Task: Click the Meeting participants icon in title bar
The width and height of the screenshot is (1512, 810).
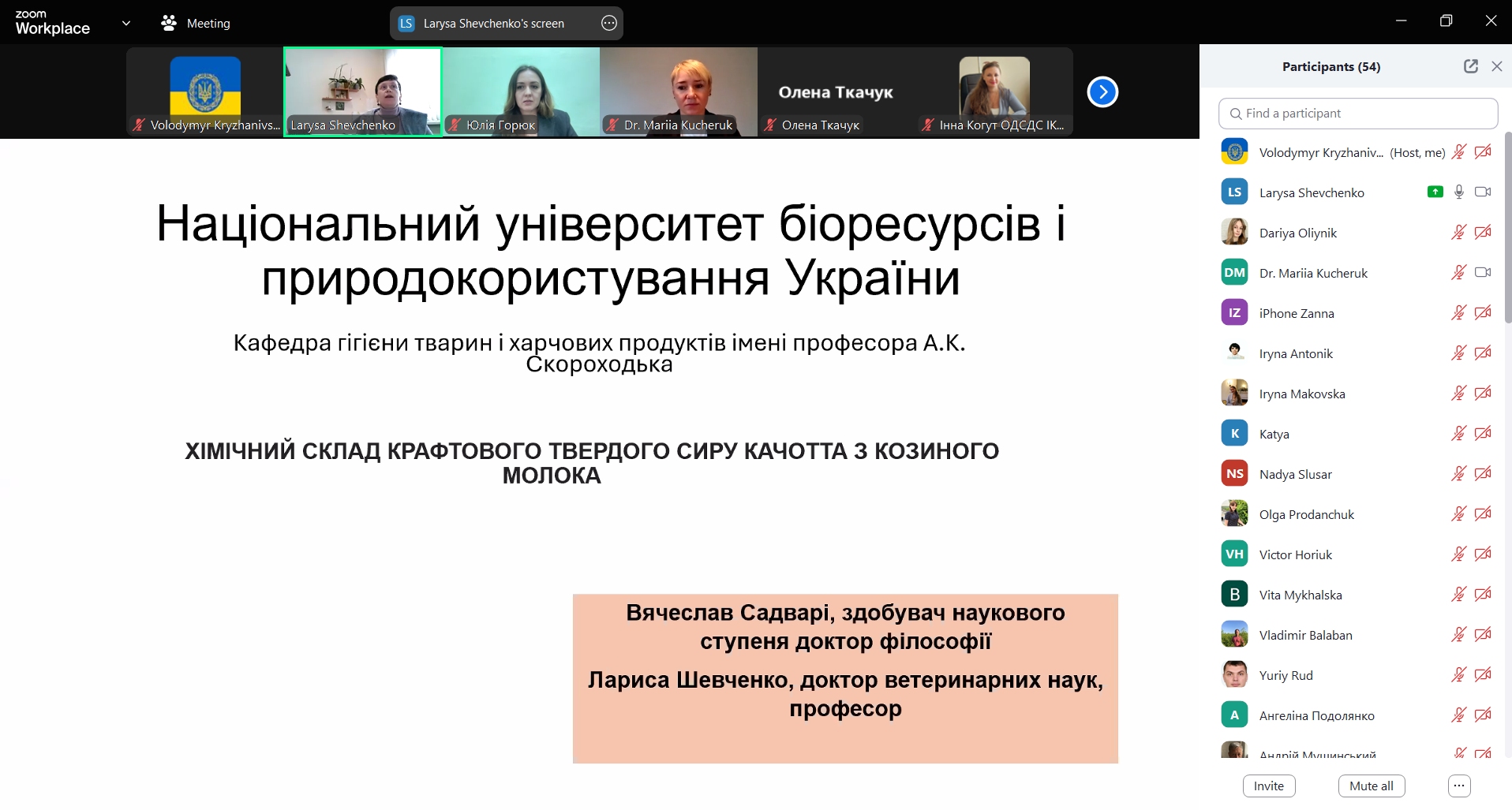Action: 169,24
